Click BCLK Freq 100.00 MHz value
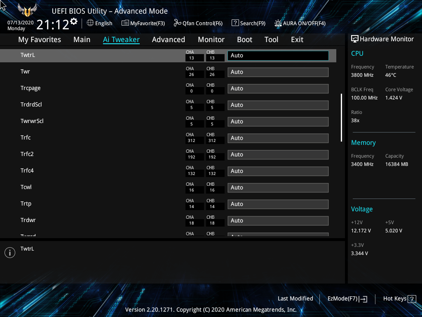 tap(364, 98)
